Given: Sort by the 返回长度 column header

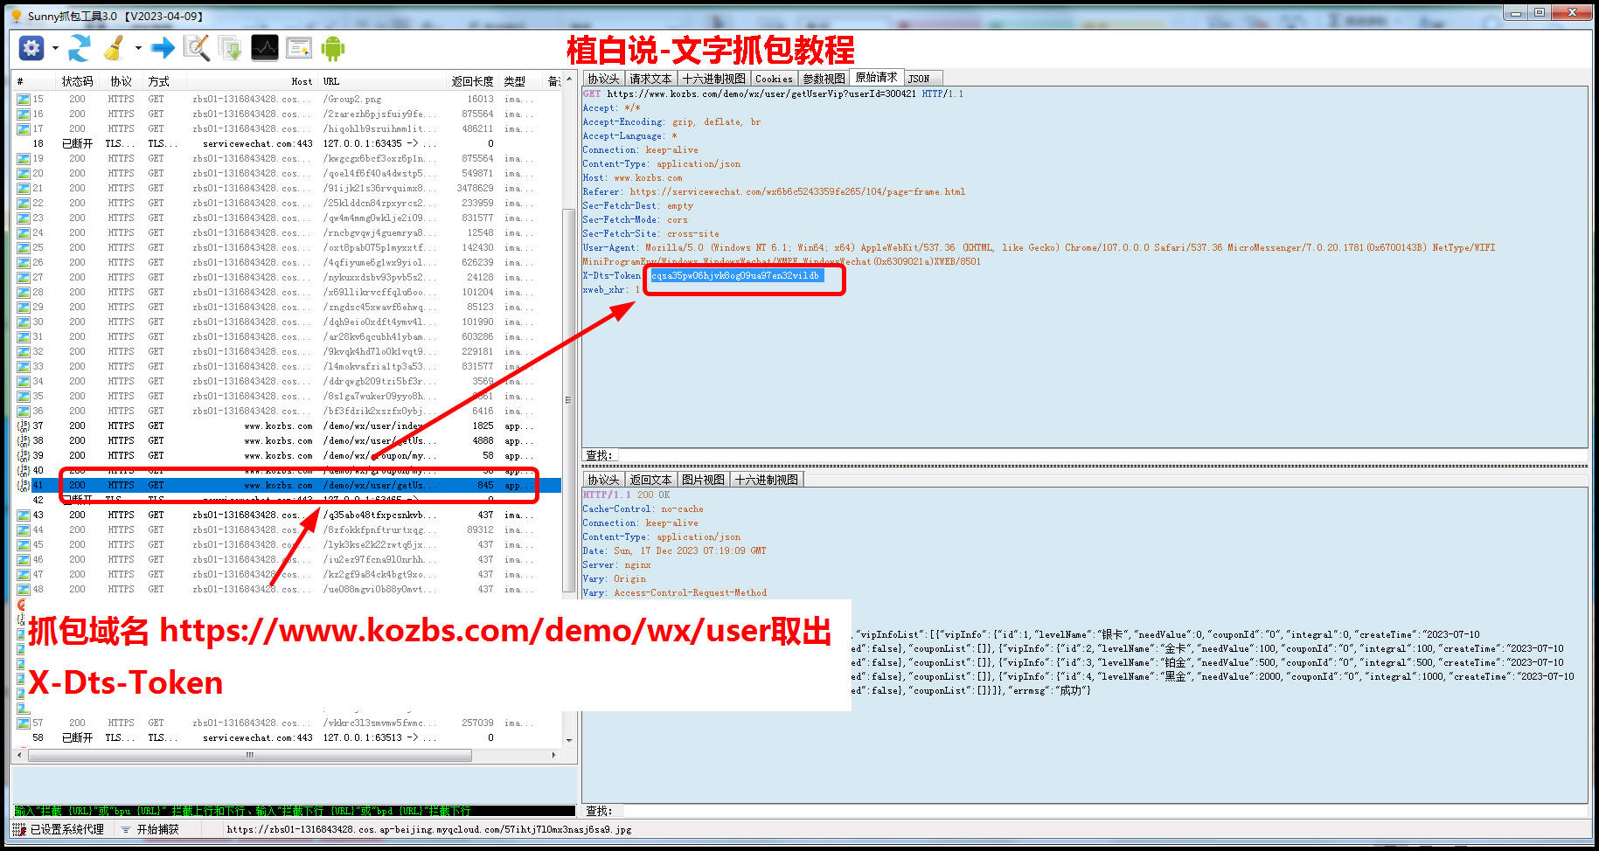Looking at the screenshot, I should (x=472, y=81).
